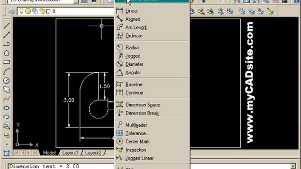Choose Ordinate dimension from menu
The height and width of the screenshot is (169, 301).
coord(152,36)
